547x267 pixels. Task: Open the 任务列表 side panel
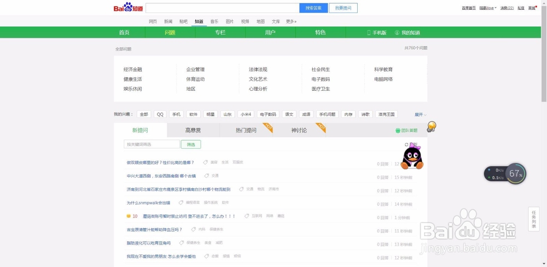pyautogui.click(x=534, y=219)
